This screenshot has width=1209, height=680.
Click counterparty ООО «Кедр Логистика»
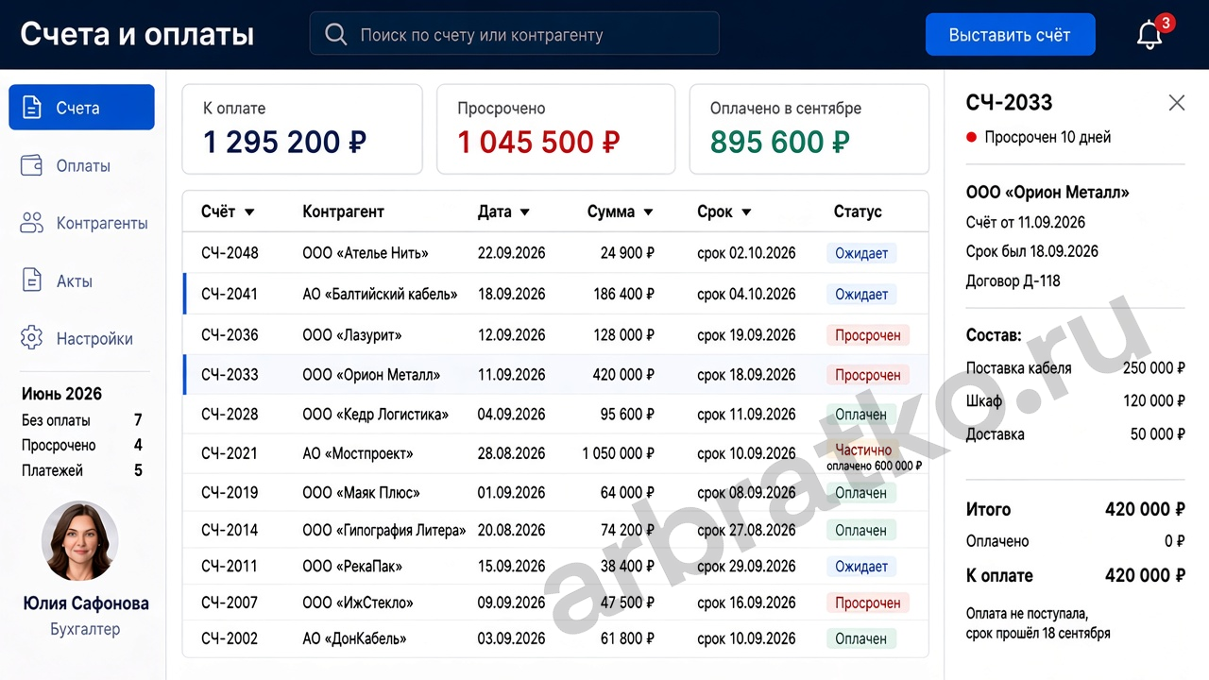point(376,415)
